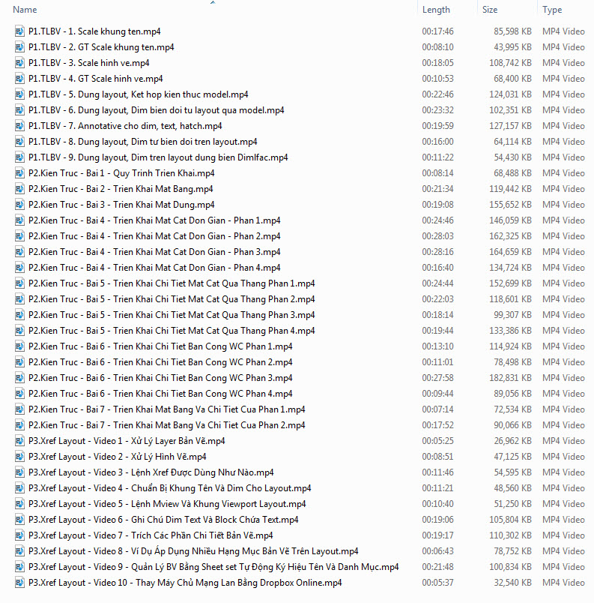This screenshot has width=594, height=603.
Task: Click the length value 00:28:16
Action: pos(437,252)
